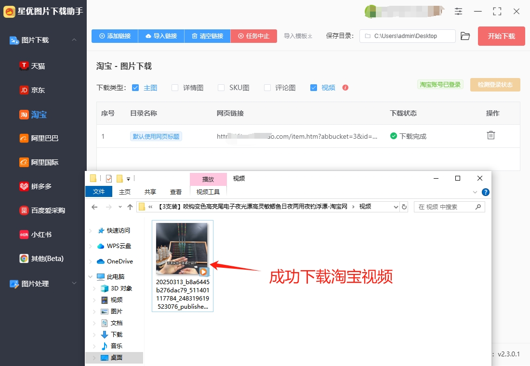This screenshot has width=530, height=366.
Task: Collapse 此电脑 in the Explorer tree
Action: (x=90, y=276)
